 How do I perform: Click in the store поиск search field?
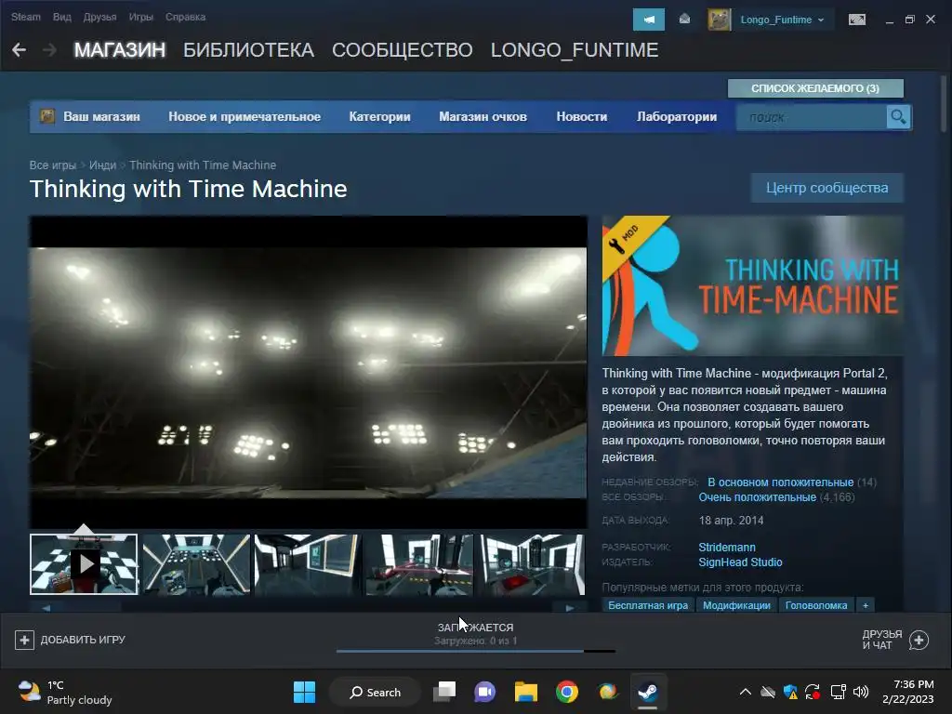(812, 117)
